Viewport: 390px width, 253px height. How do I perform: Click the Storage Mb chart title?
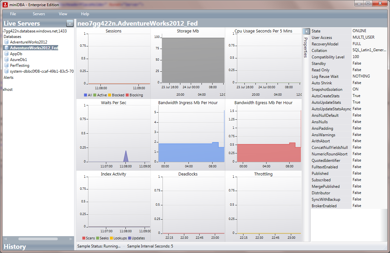coord(188,31)
